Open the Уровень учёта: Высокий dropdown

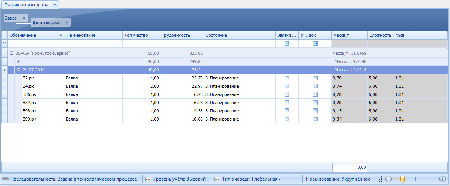181,179
